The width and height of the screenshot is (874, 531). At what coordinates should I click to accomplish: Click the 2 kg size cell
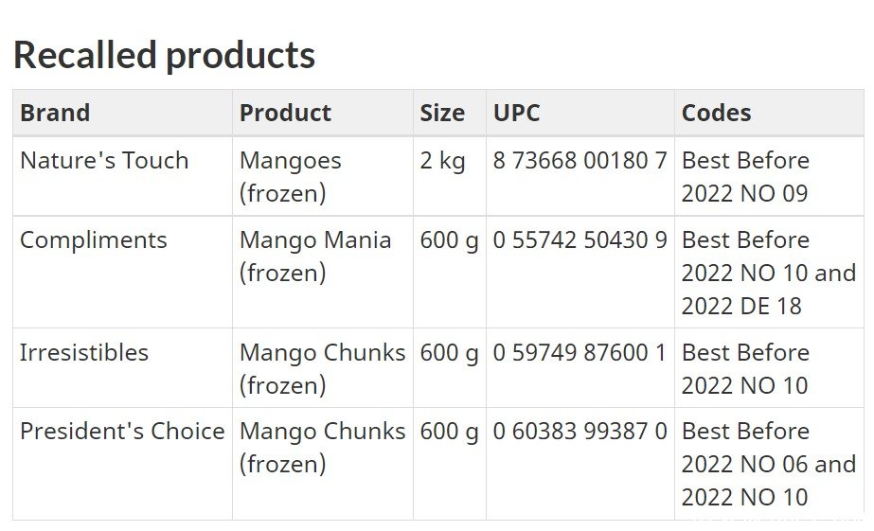[x=449, y=176]
